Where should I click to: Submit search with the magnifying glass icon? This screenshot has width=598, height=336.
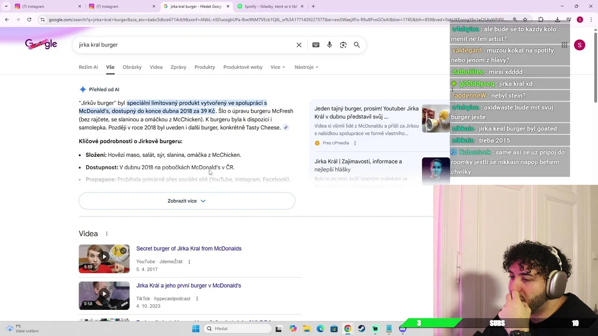pos(357,45)
